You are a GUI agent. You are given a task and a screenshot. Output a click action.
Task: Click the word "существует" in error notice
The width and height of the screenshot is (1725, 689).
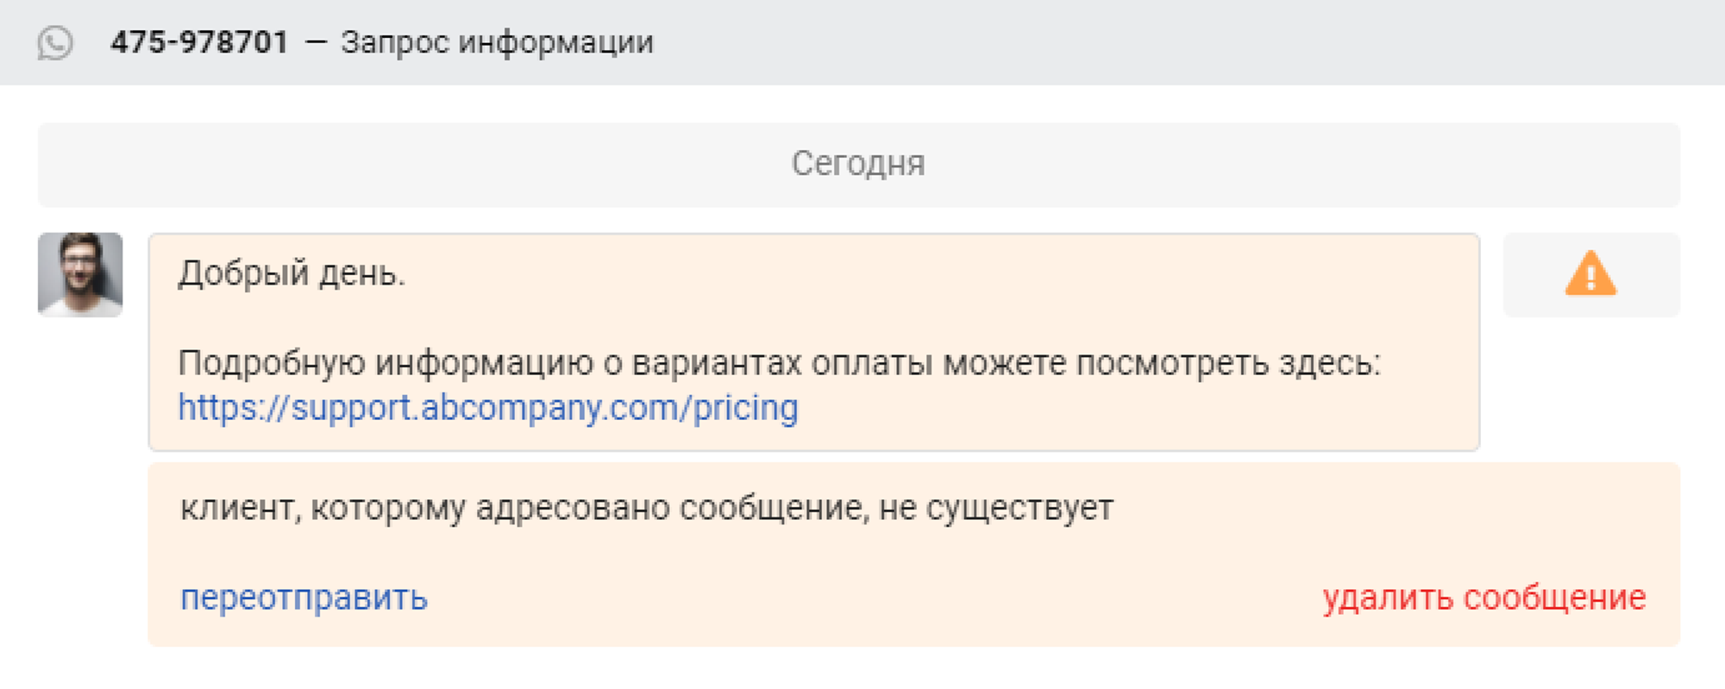click(x=1019, y=508)
